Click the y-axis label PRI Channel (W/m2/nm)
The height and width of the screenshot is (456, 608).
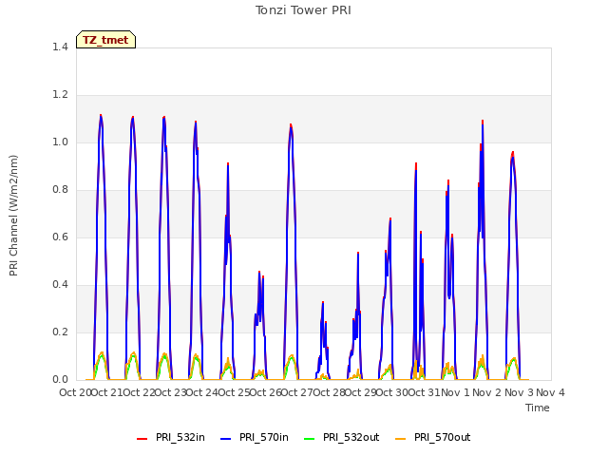click(13, 216)
